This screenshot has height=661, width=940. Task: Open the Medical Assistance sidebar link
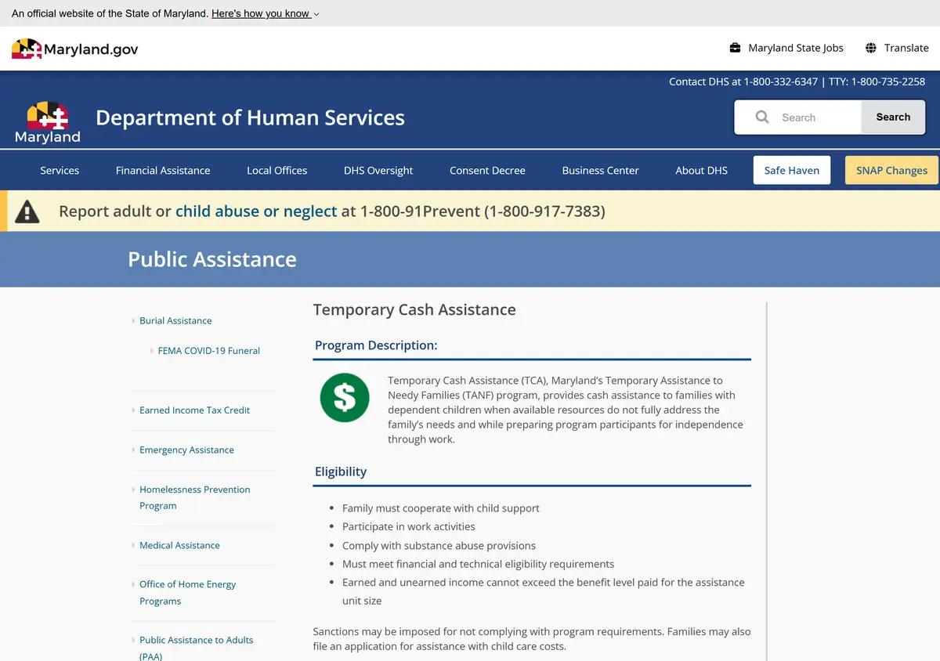(179, 545)
